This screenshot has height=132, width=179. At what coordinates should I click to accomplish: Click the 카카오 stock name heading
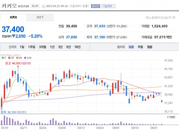point(9,6)
